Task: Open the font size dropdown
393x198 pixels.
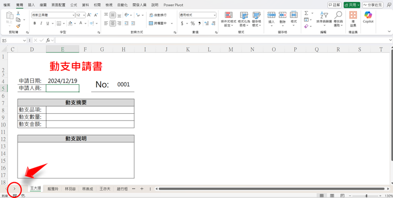Action: pos(84,15)
